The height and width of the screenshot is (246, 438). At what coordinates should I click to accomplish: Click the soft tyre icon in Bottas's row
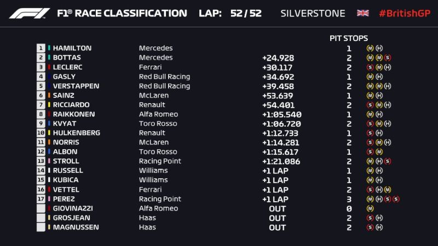tap(388, 57)
